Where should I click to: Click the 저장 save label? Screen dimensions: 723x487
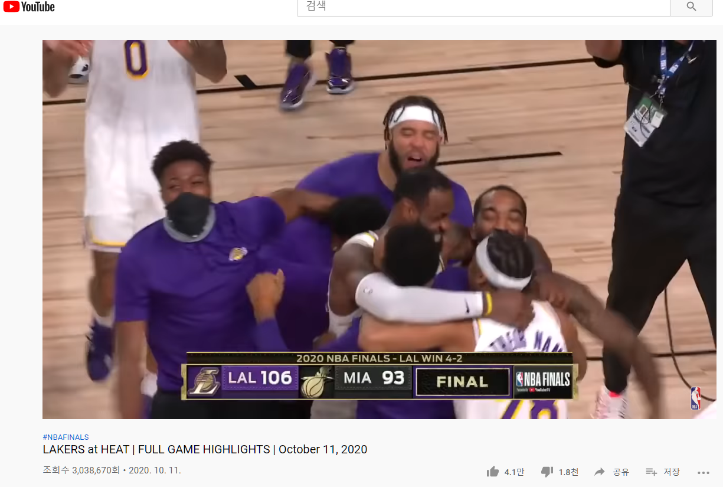(x=672, y=472)
